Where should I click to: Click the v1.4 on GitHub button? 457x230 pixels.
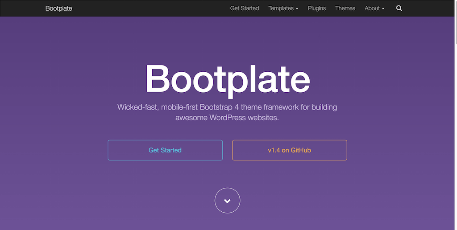pos(289,150)
